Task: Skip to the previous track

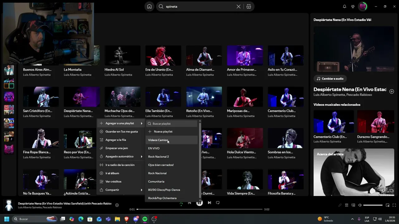Action: point(189,203)
